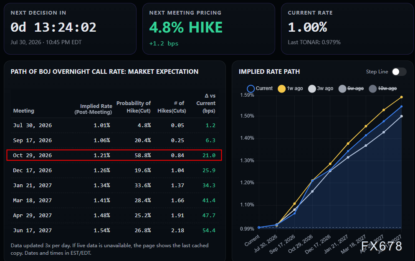Click the Δ vs Current (bps) header
The image size is (415, 261).
point(206,103)
